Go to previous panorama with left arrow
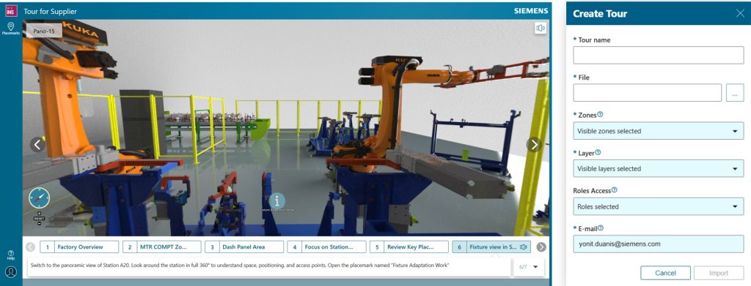 tap(38, 145)
